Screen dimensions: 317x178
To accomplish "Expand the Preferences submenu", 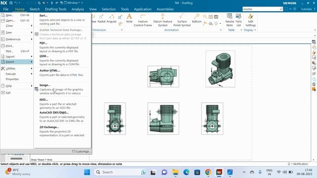I will click(17, 39).
